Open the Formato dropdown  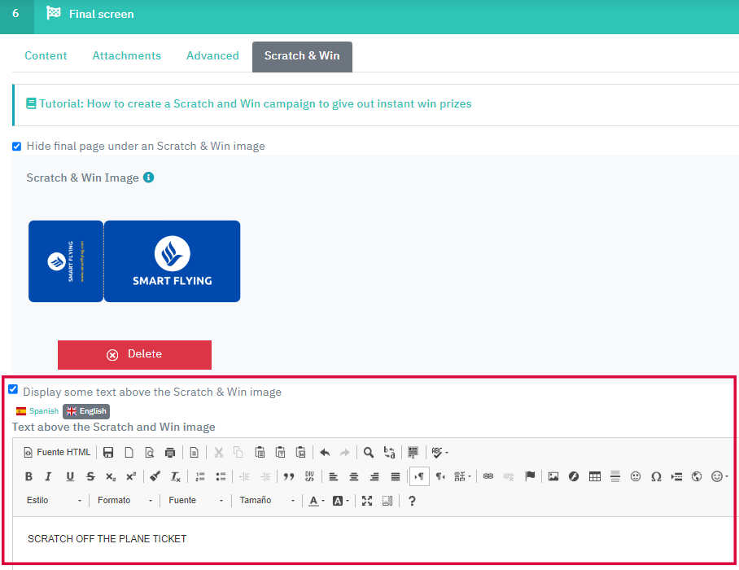(x=125, y=500)
